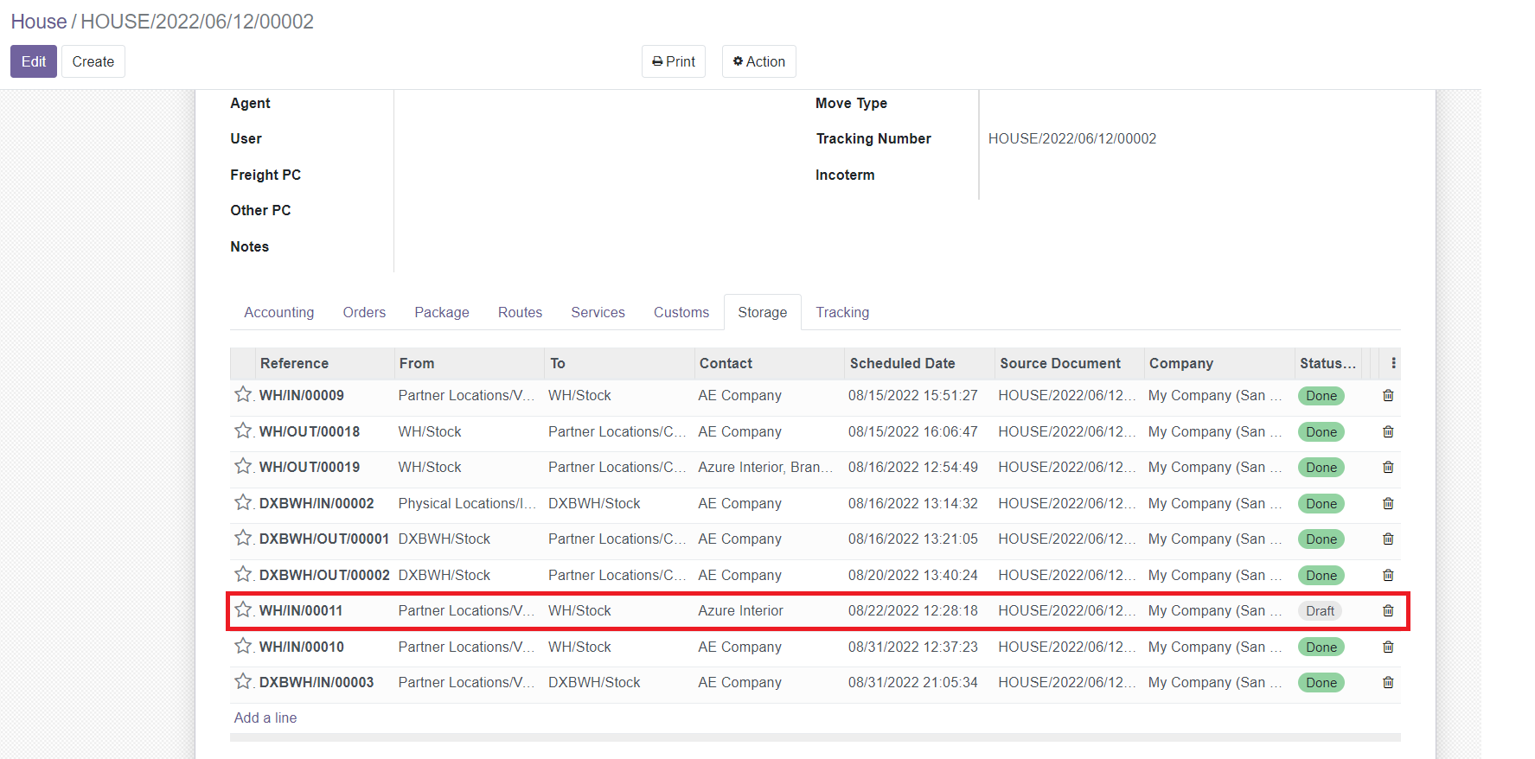Viewport: 1535px width, 759px height.
Task: Open the Customs tab
Action: tap(681, 313)
